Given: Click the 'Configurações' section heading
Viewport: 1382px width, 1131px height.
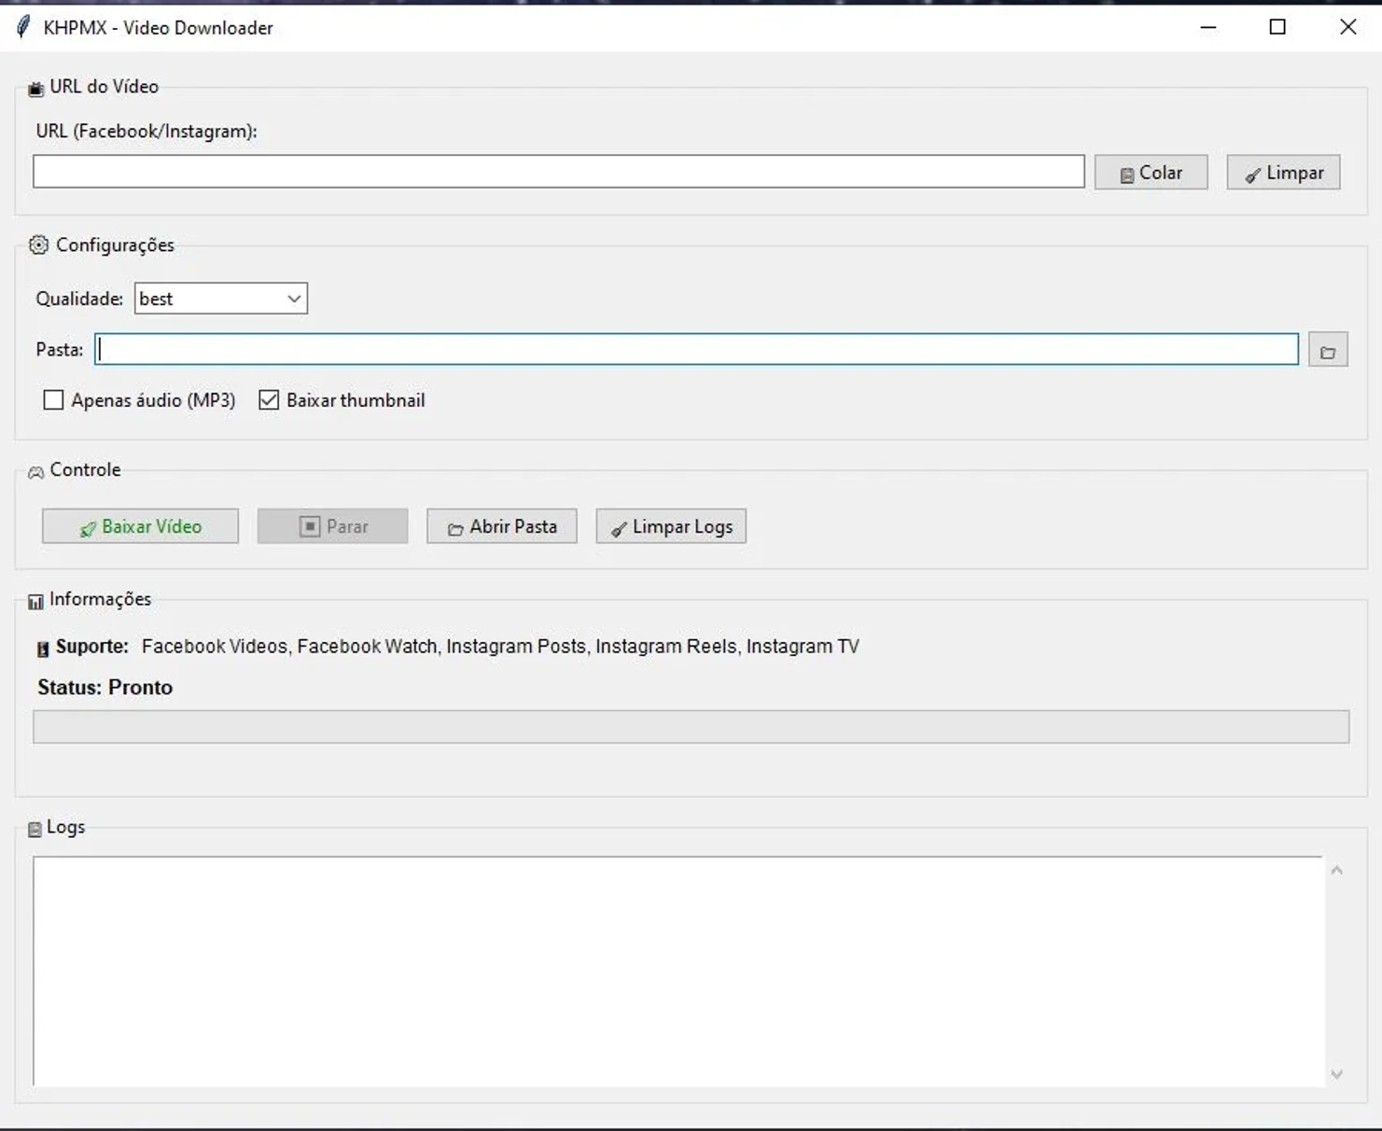Looking at the screenshot, I should click(115, 245).
